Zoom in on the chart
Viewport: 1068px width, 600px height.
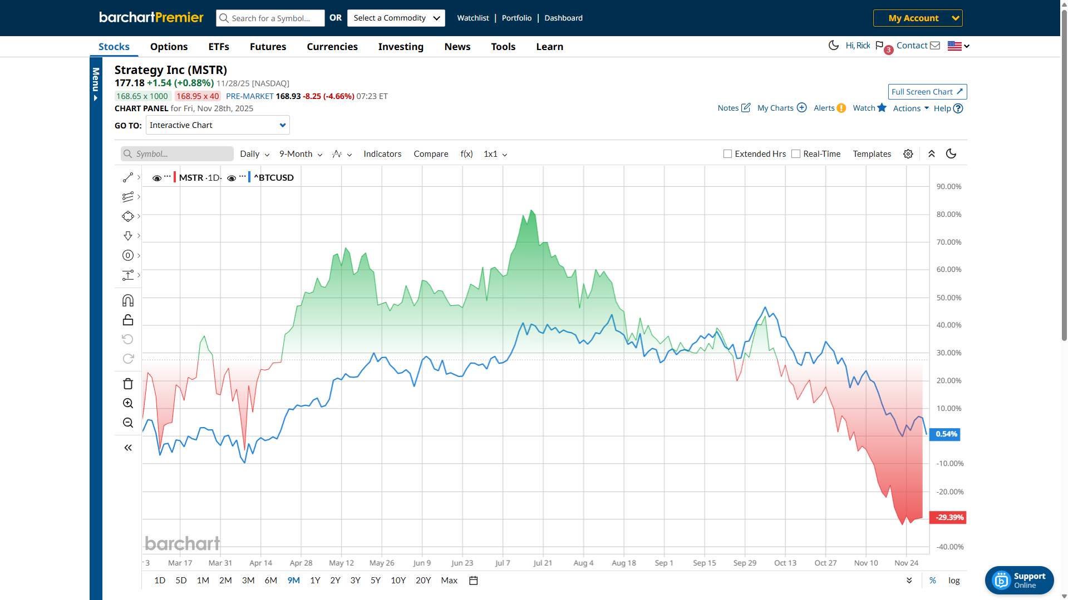point(127,403)
